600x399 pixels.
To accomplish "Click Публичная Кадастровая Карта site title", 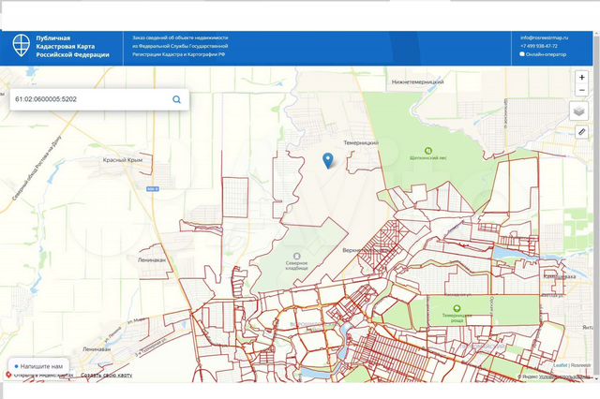I will pyautogui.click(x=71, y=46).
